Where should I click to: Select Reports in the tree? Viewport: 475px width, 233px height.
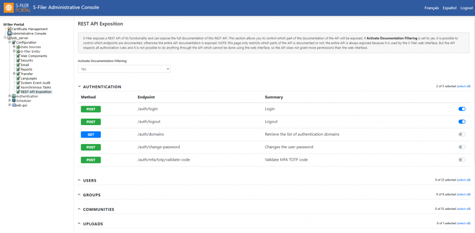26,69
